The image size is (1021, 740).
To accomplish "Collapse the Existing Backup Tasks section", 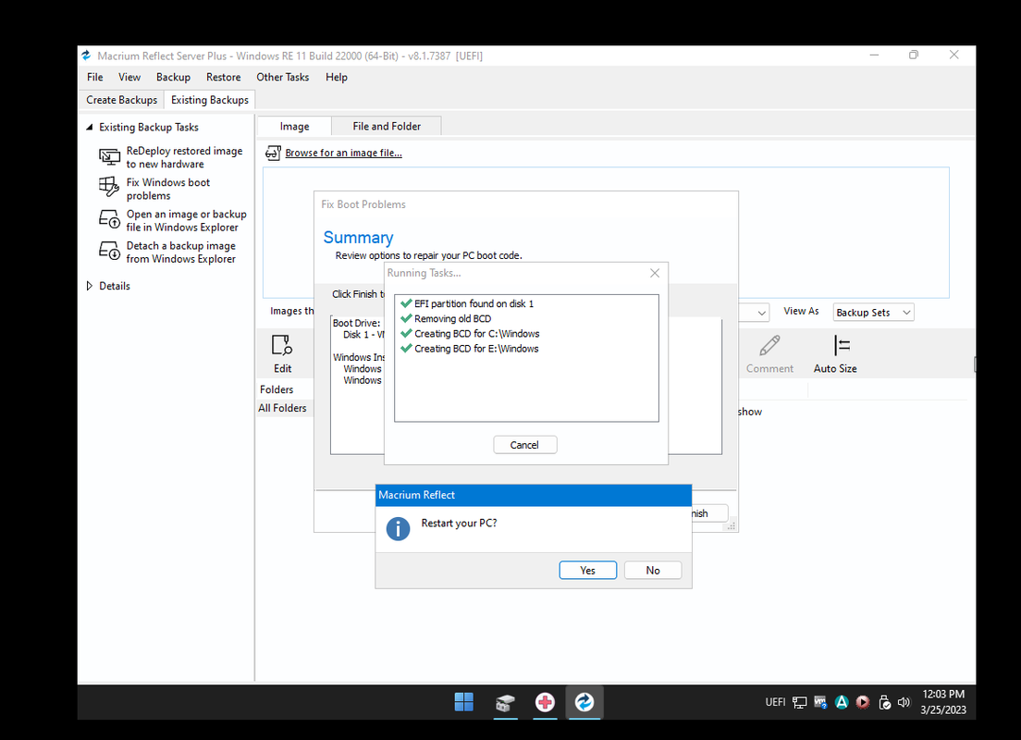I will pos(89,127).
